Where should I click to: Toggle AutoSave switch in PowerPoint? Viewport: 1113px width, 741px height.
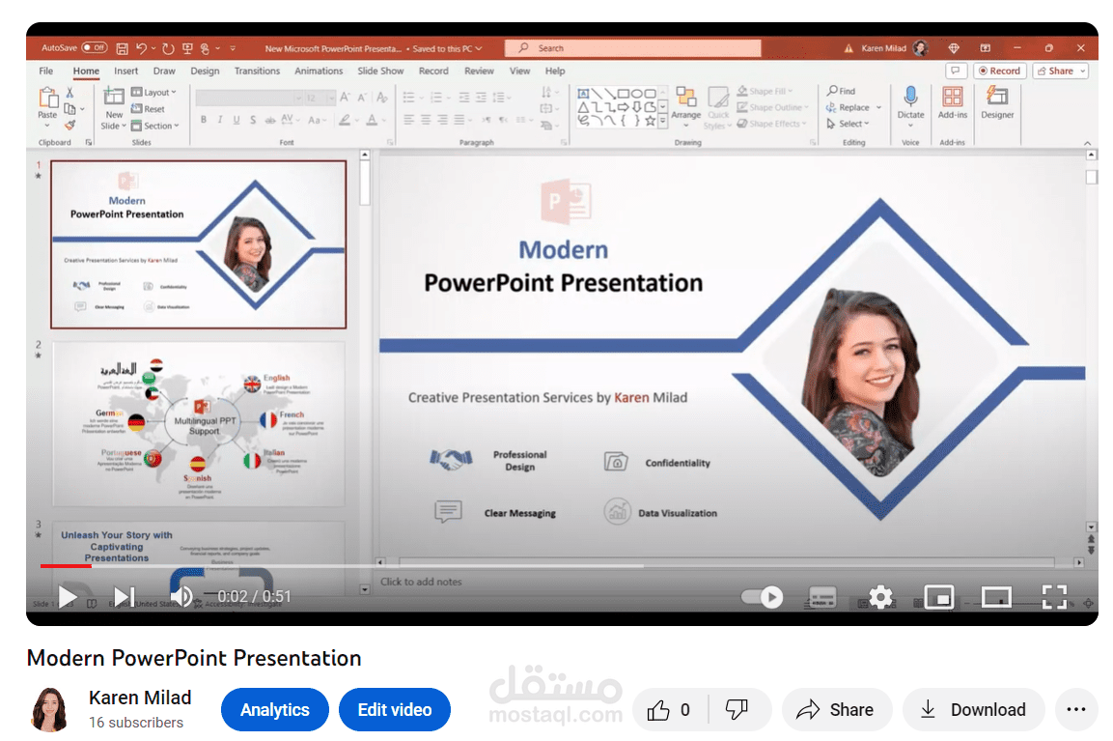pyautogui.click(x=95, y=47)
